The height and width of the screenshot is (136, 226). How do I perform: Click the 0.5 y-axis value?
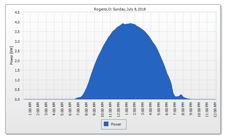click(17, 90)
